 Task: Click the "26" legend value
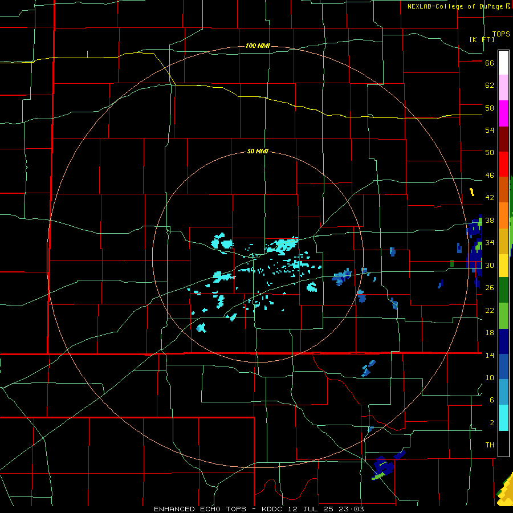pos(490,288)
